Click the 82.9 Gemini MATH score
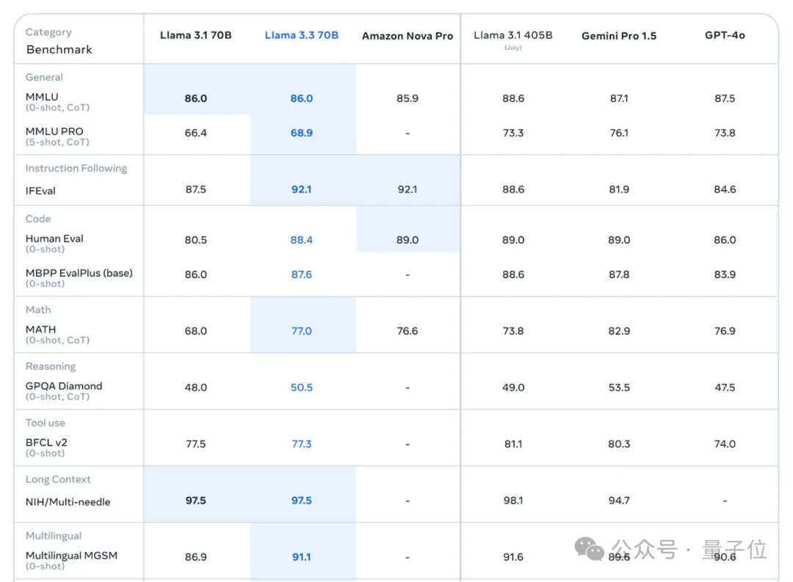The height and width of the screenshot is (582, 793). [x=618, y=331]
